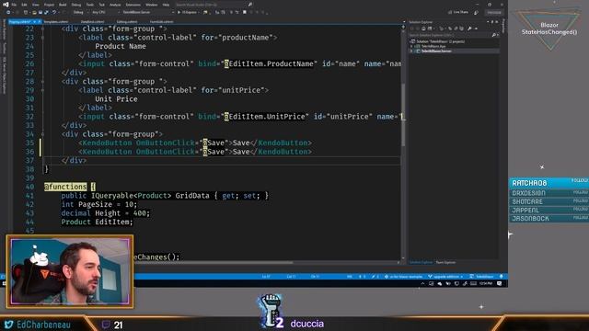Expand the TelerikBlazor.App project node

coord(411,46)
